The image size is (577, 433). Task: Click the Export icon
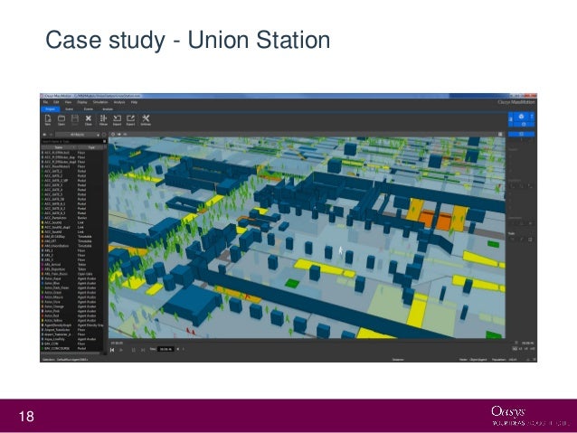click(130, 120)
